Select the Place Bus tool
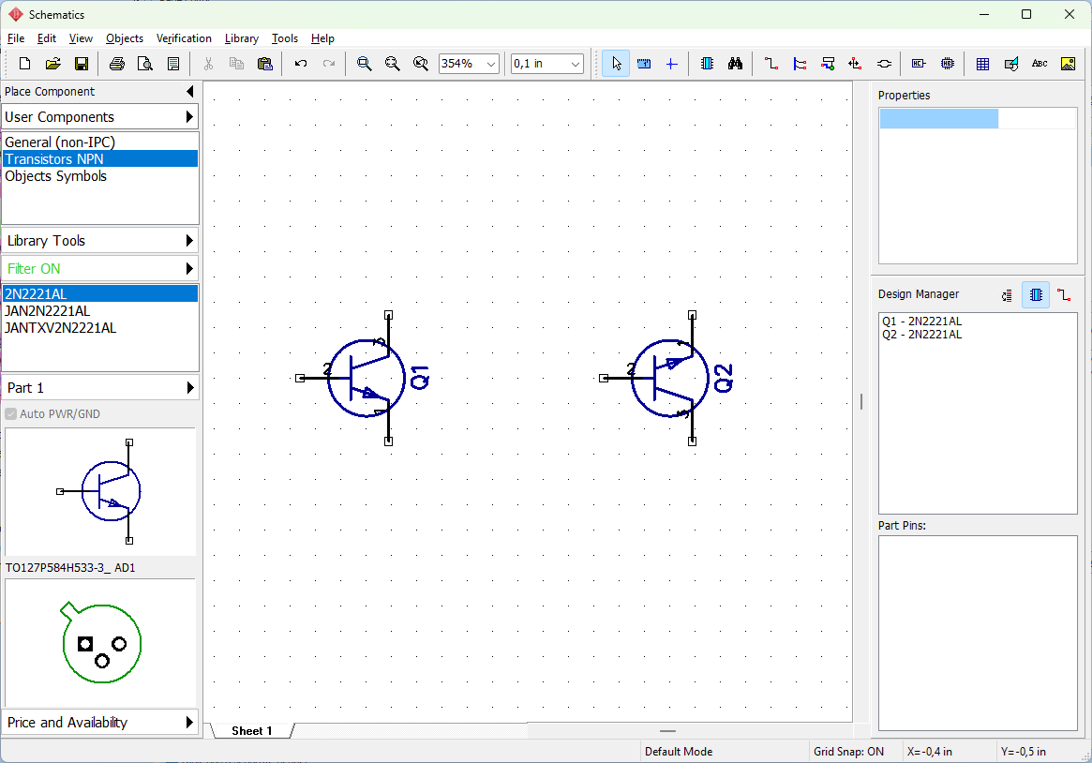This screenshot has width=1092, height=763. tap(800, 64)
